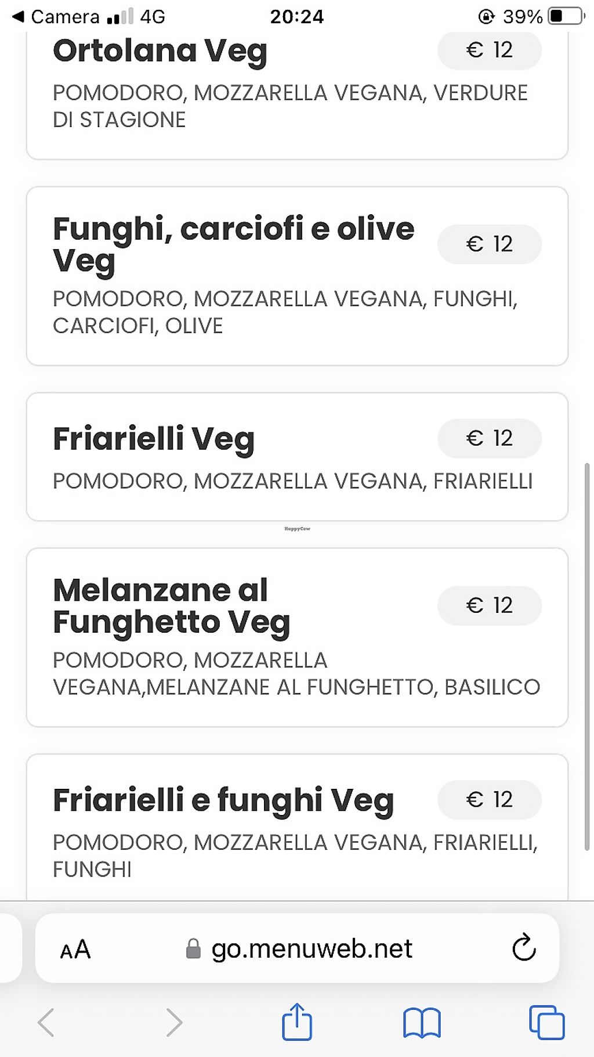Click the go.menuweb.net address field

[312, 949]
